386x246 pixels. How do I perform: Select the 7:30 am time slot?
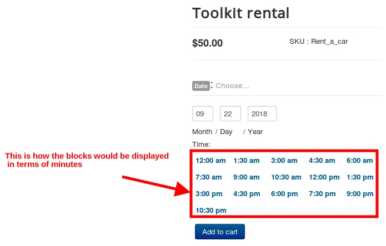[x=208, y=177]
